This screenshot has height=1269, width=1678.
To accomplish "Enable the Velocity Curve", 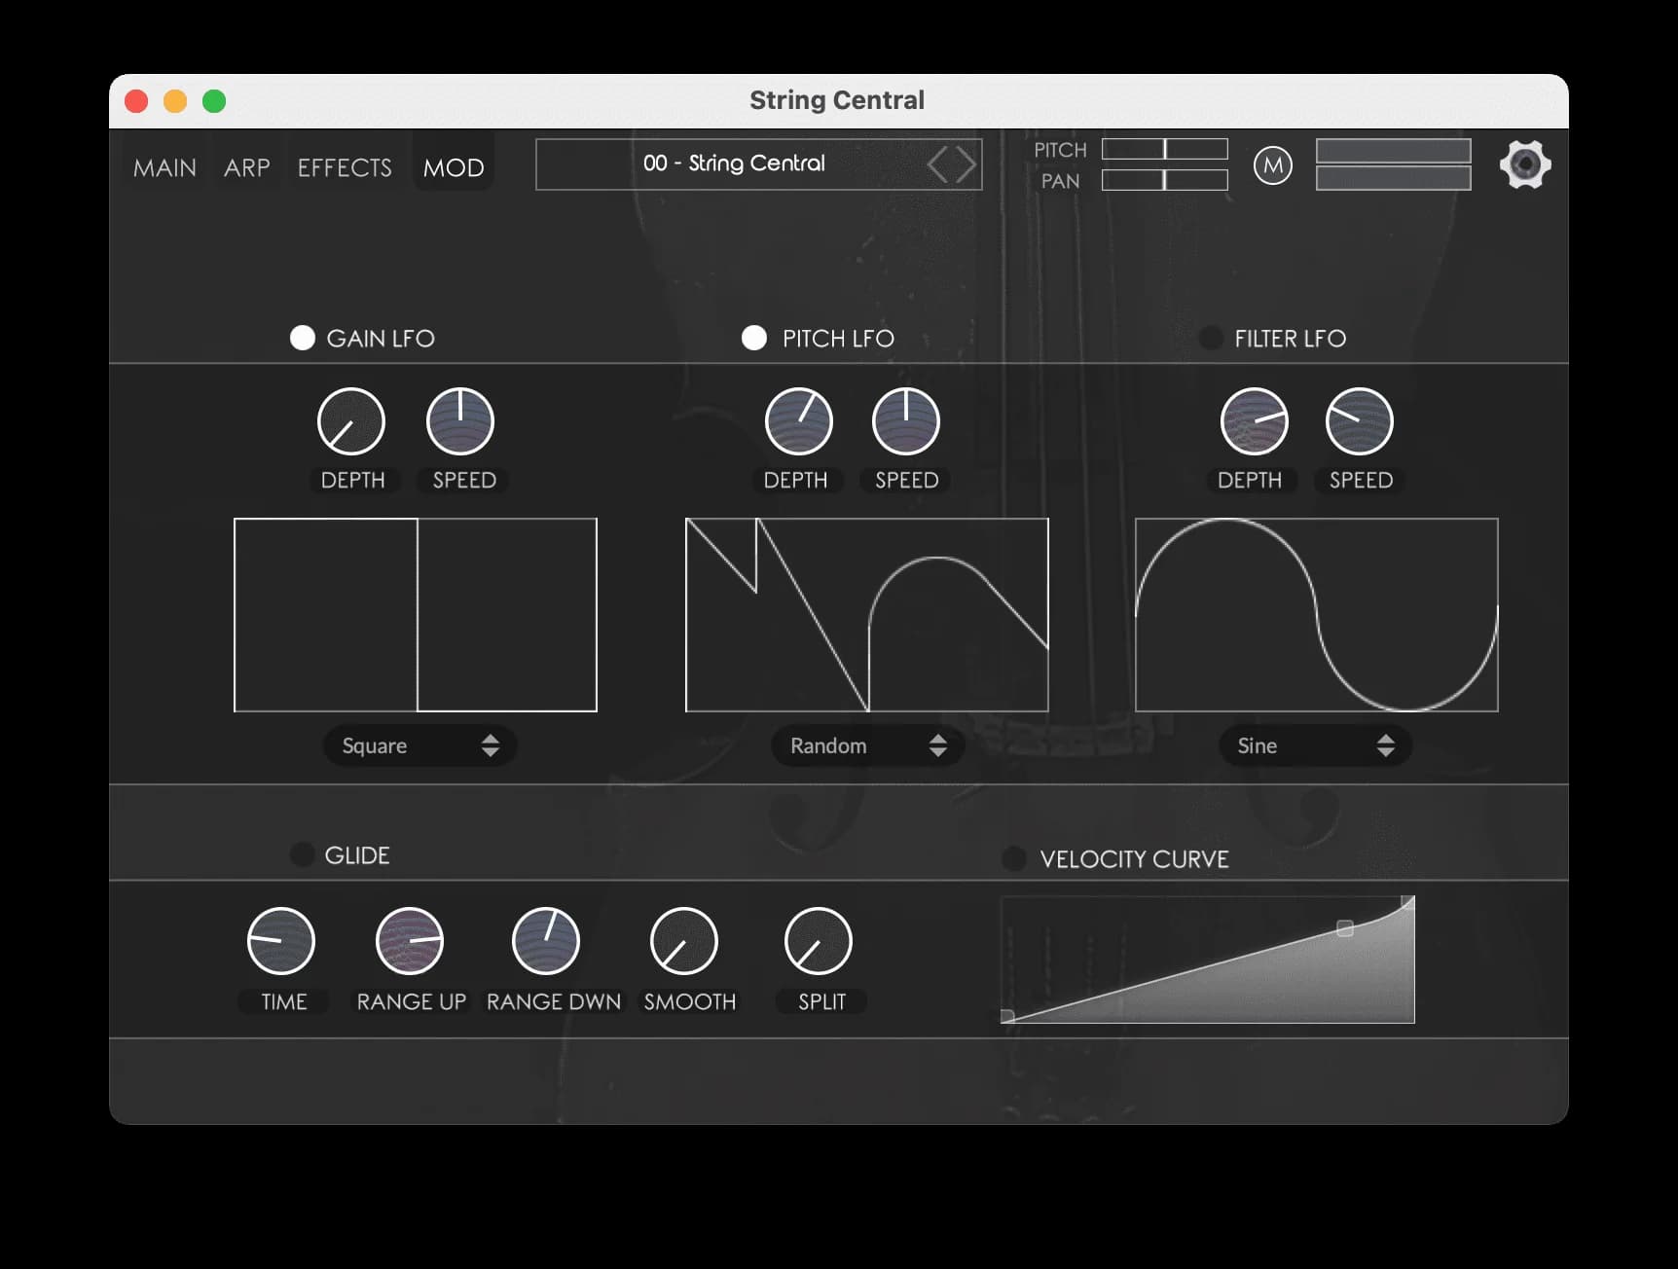I will (1012, 858).
